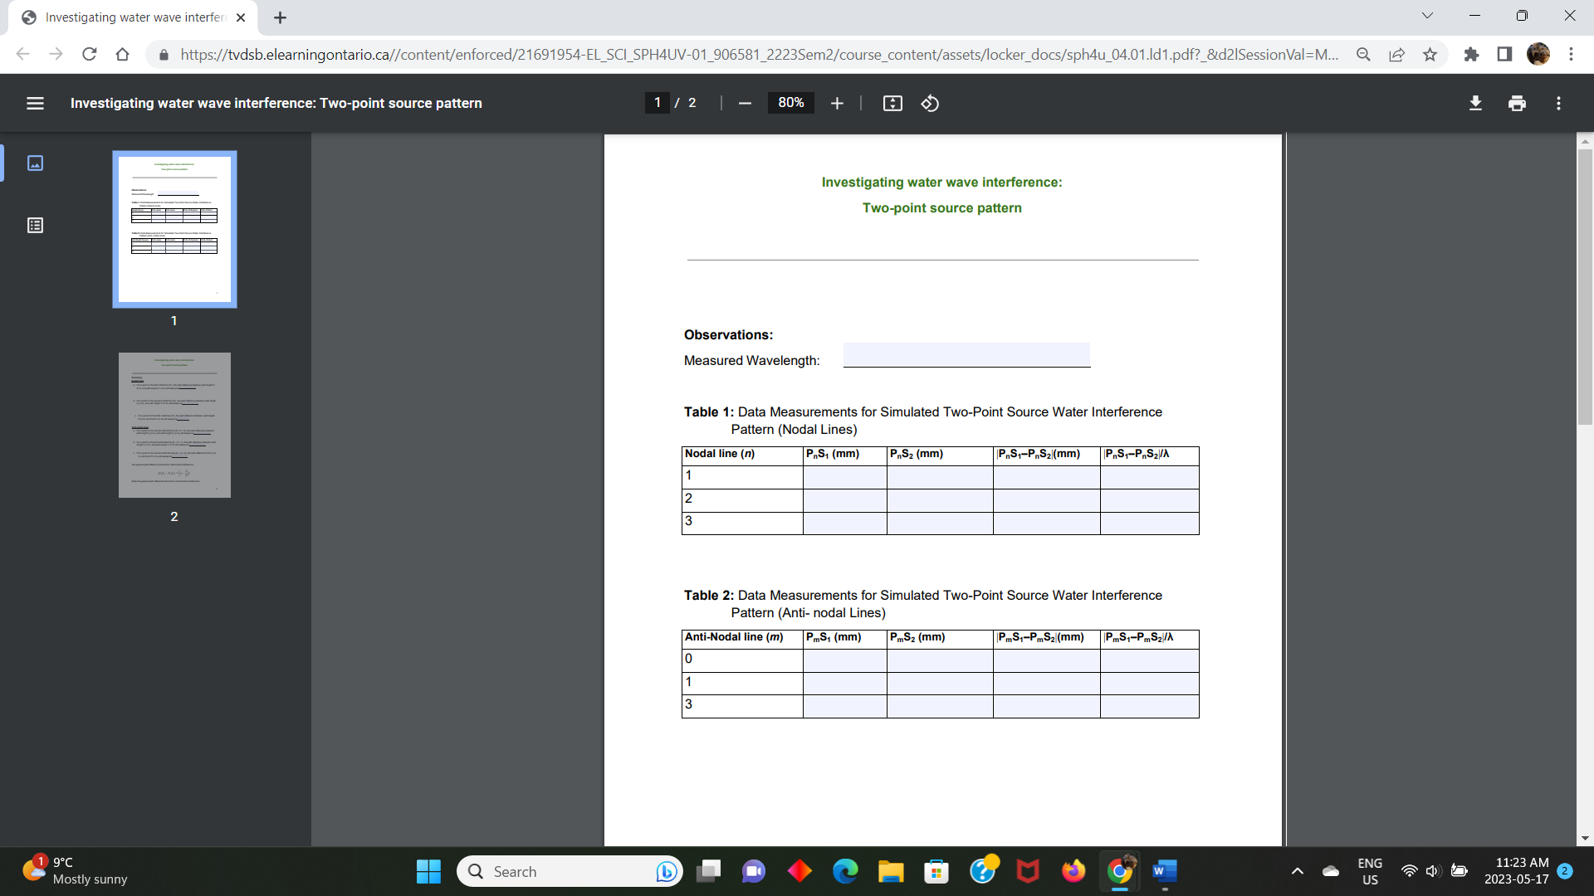Switch the sidebar to thumbnails view
The image size is (1594, 896).
[35, 163]
